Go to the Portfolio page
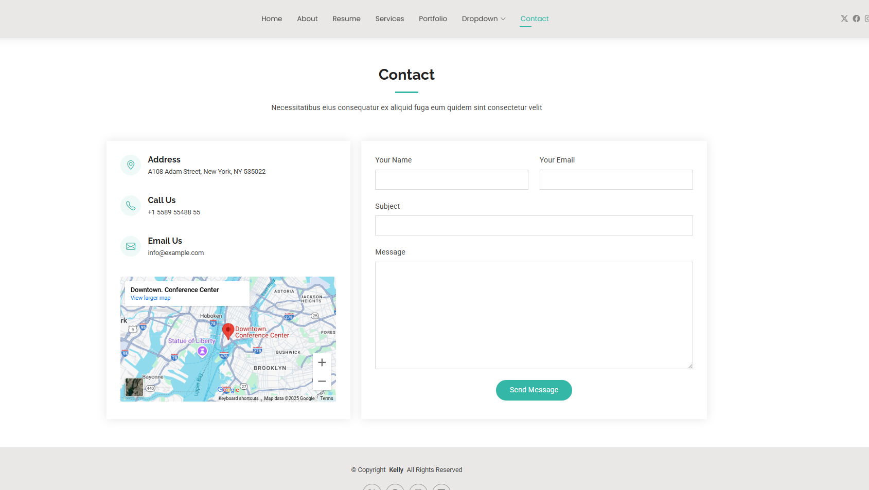 point(433,19)
